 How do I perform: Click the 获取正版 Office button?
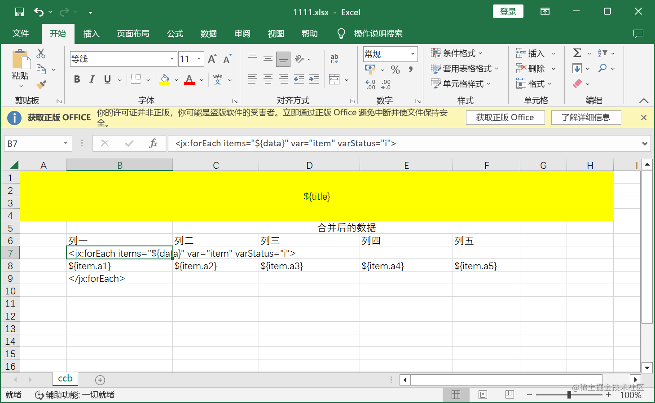click(x=505, y=117)
